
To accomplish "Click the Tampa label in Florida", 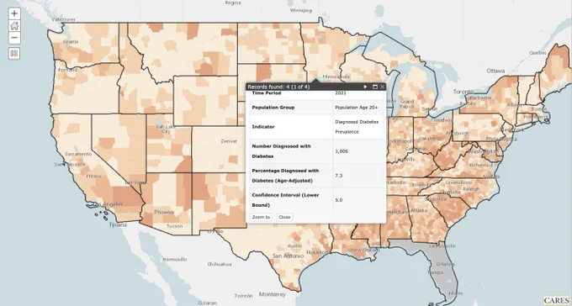I will [x=435, y=272].
